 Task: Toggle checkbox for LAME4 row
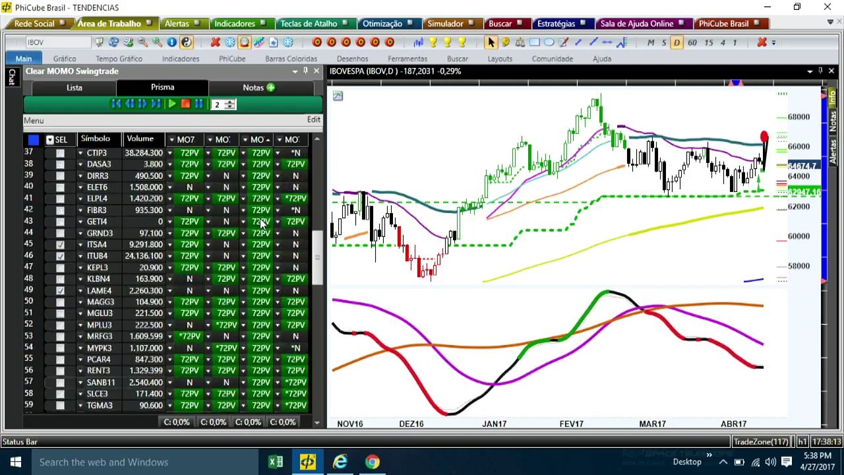click(x=60, y=290)
